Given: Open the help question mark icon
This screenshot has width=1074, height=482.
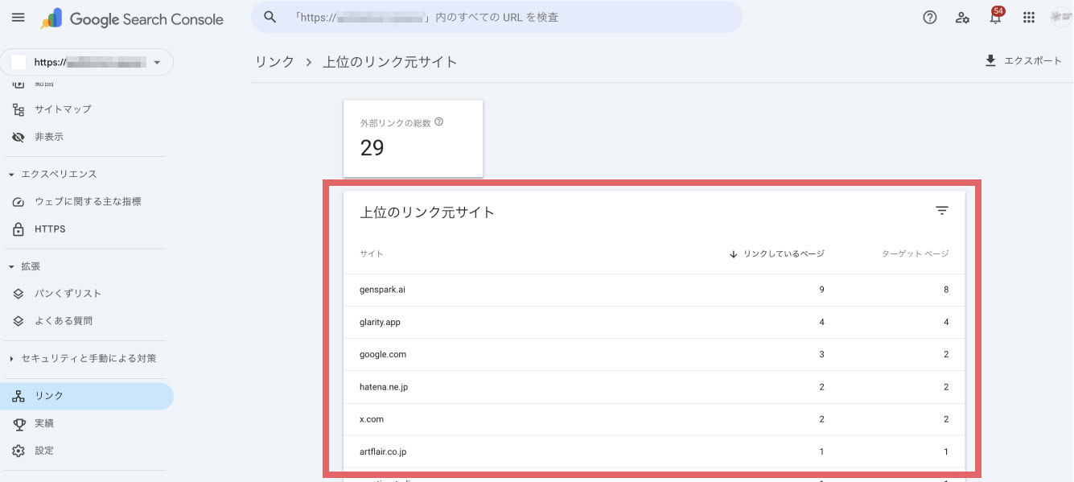Looking at the screenshot, I should pos(929,17).
